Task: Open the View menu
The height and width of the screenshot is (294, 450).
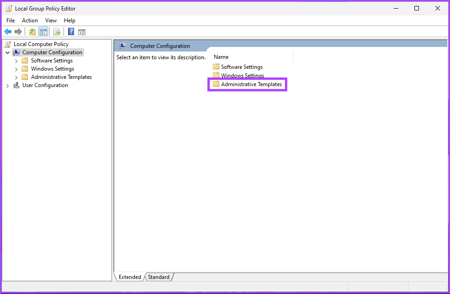Action: coord(51,21)
